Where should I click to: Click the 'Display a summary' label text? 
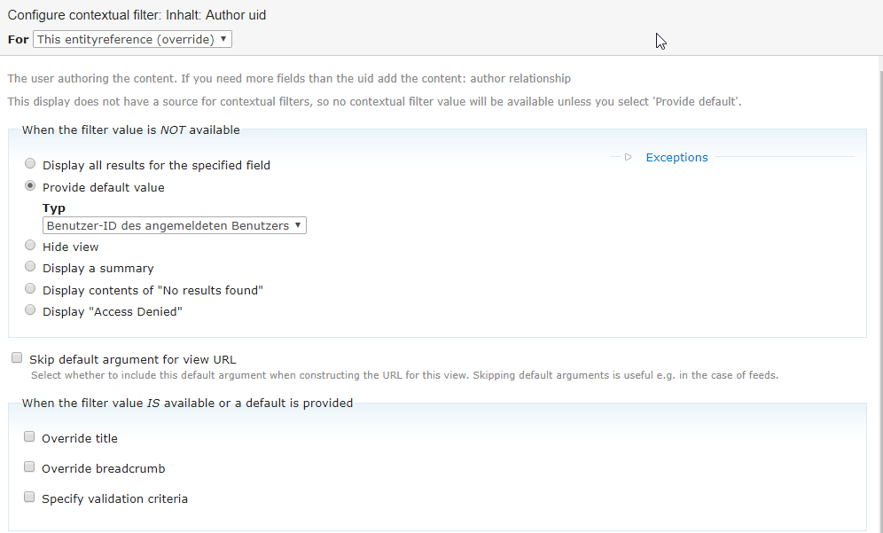(x=98, y=269)
